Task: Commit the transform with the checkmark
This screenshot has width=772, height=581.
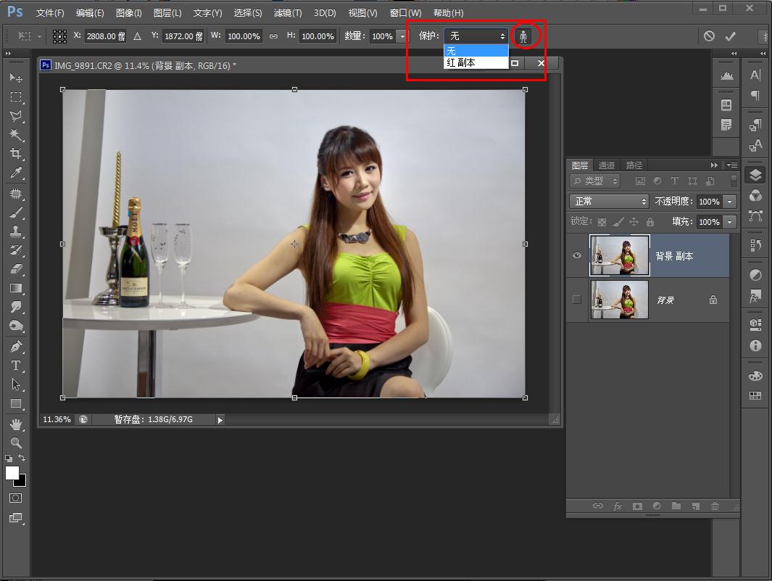Action: 730,36
